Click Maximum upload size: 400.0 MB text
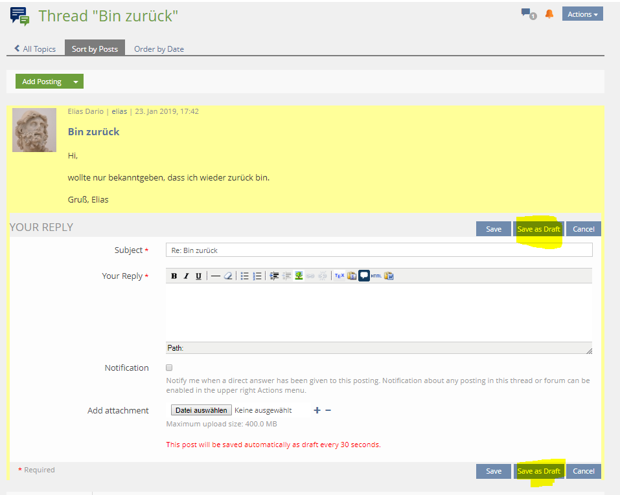Viewport: 620px width, 495px height. (222, 424)
